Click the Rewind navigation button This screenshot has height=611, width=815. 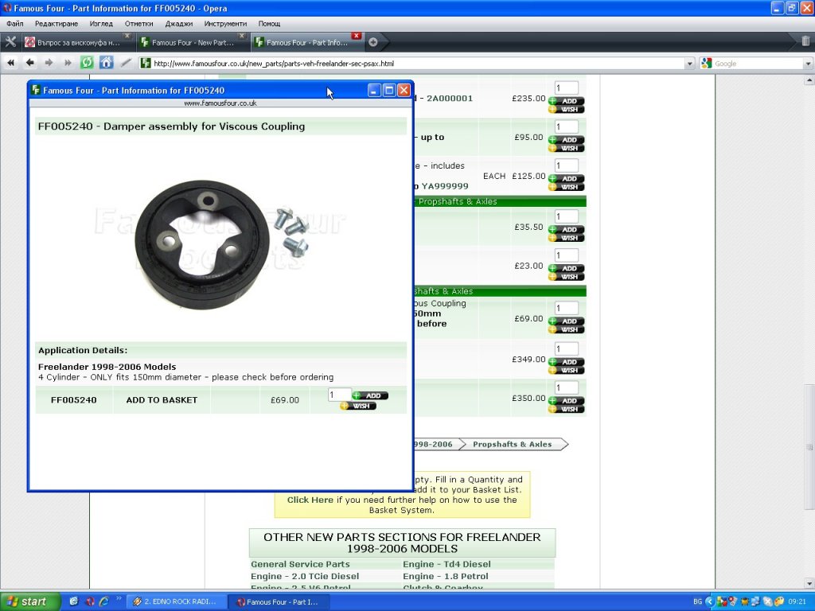(11, 63)
